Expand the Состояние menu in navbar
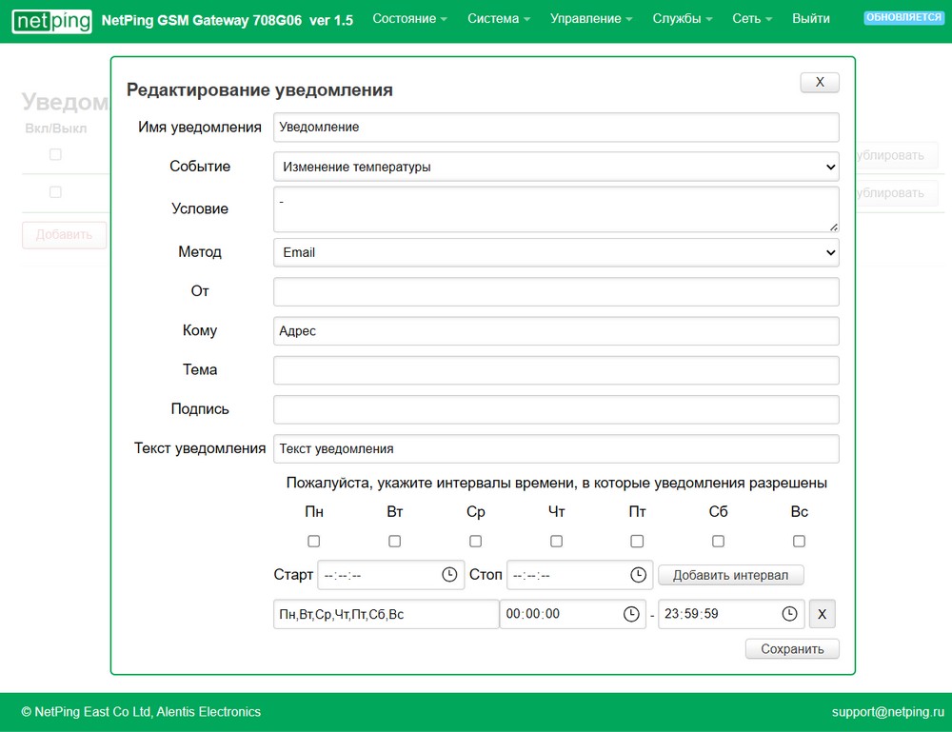The image size is (952, 732). click(x=409, y=19)
